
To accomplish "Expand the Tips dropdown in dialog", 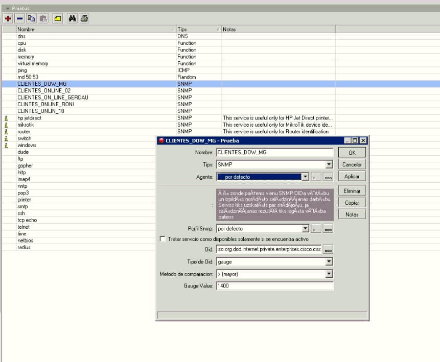I will click(329, 165).
